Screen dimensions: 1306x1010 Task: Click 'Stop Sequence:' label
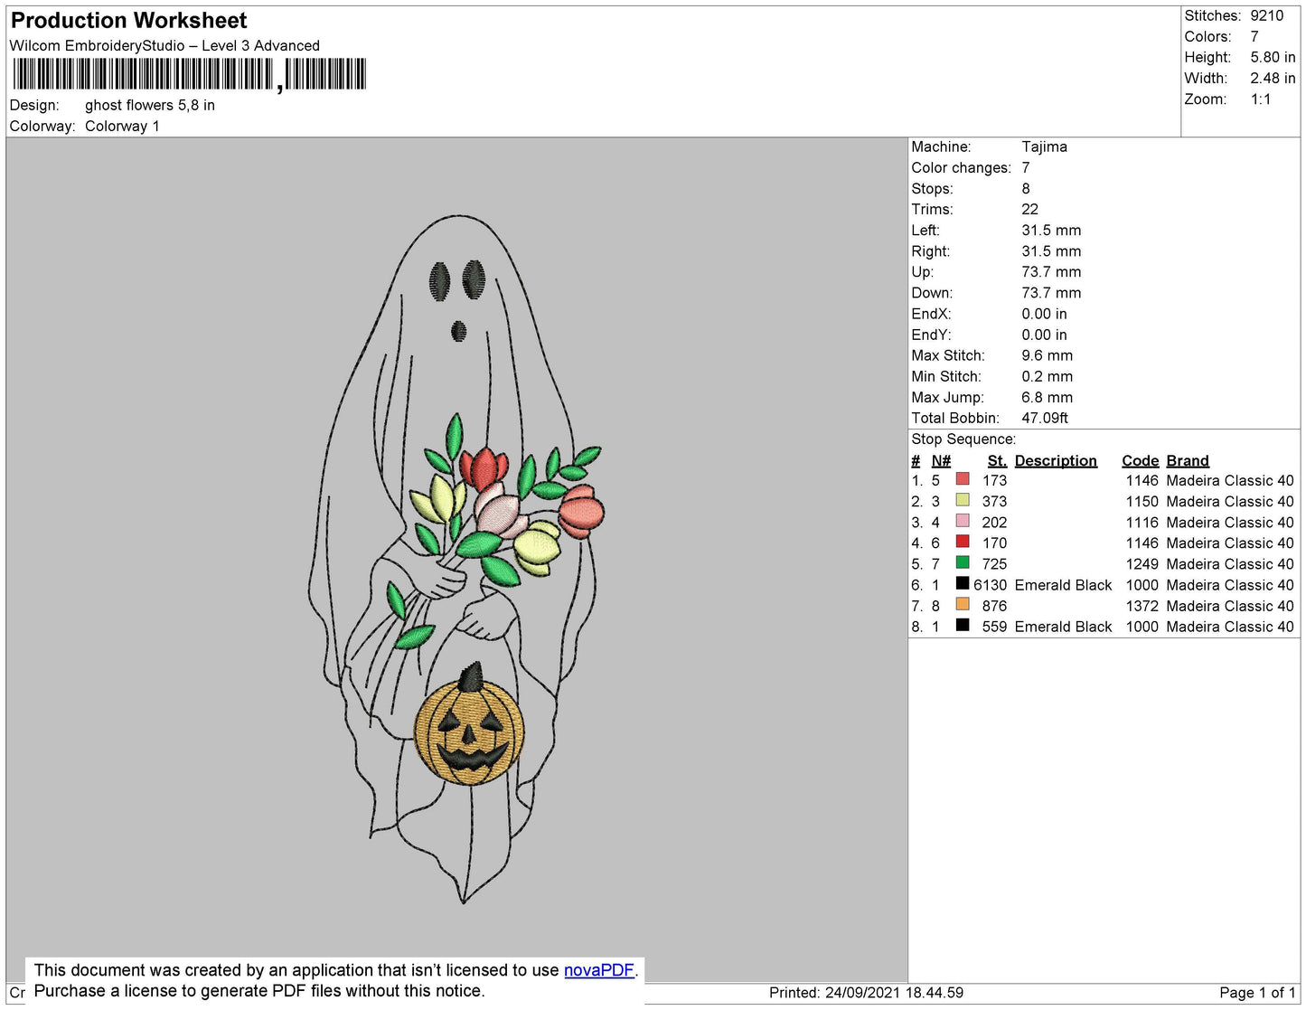(963, 439)
